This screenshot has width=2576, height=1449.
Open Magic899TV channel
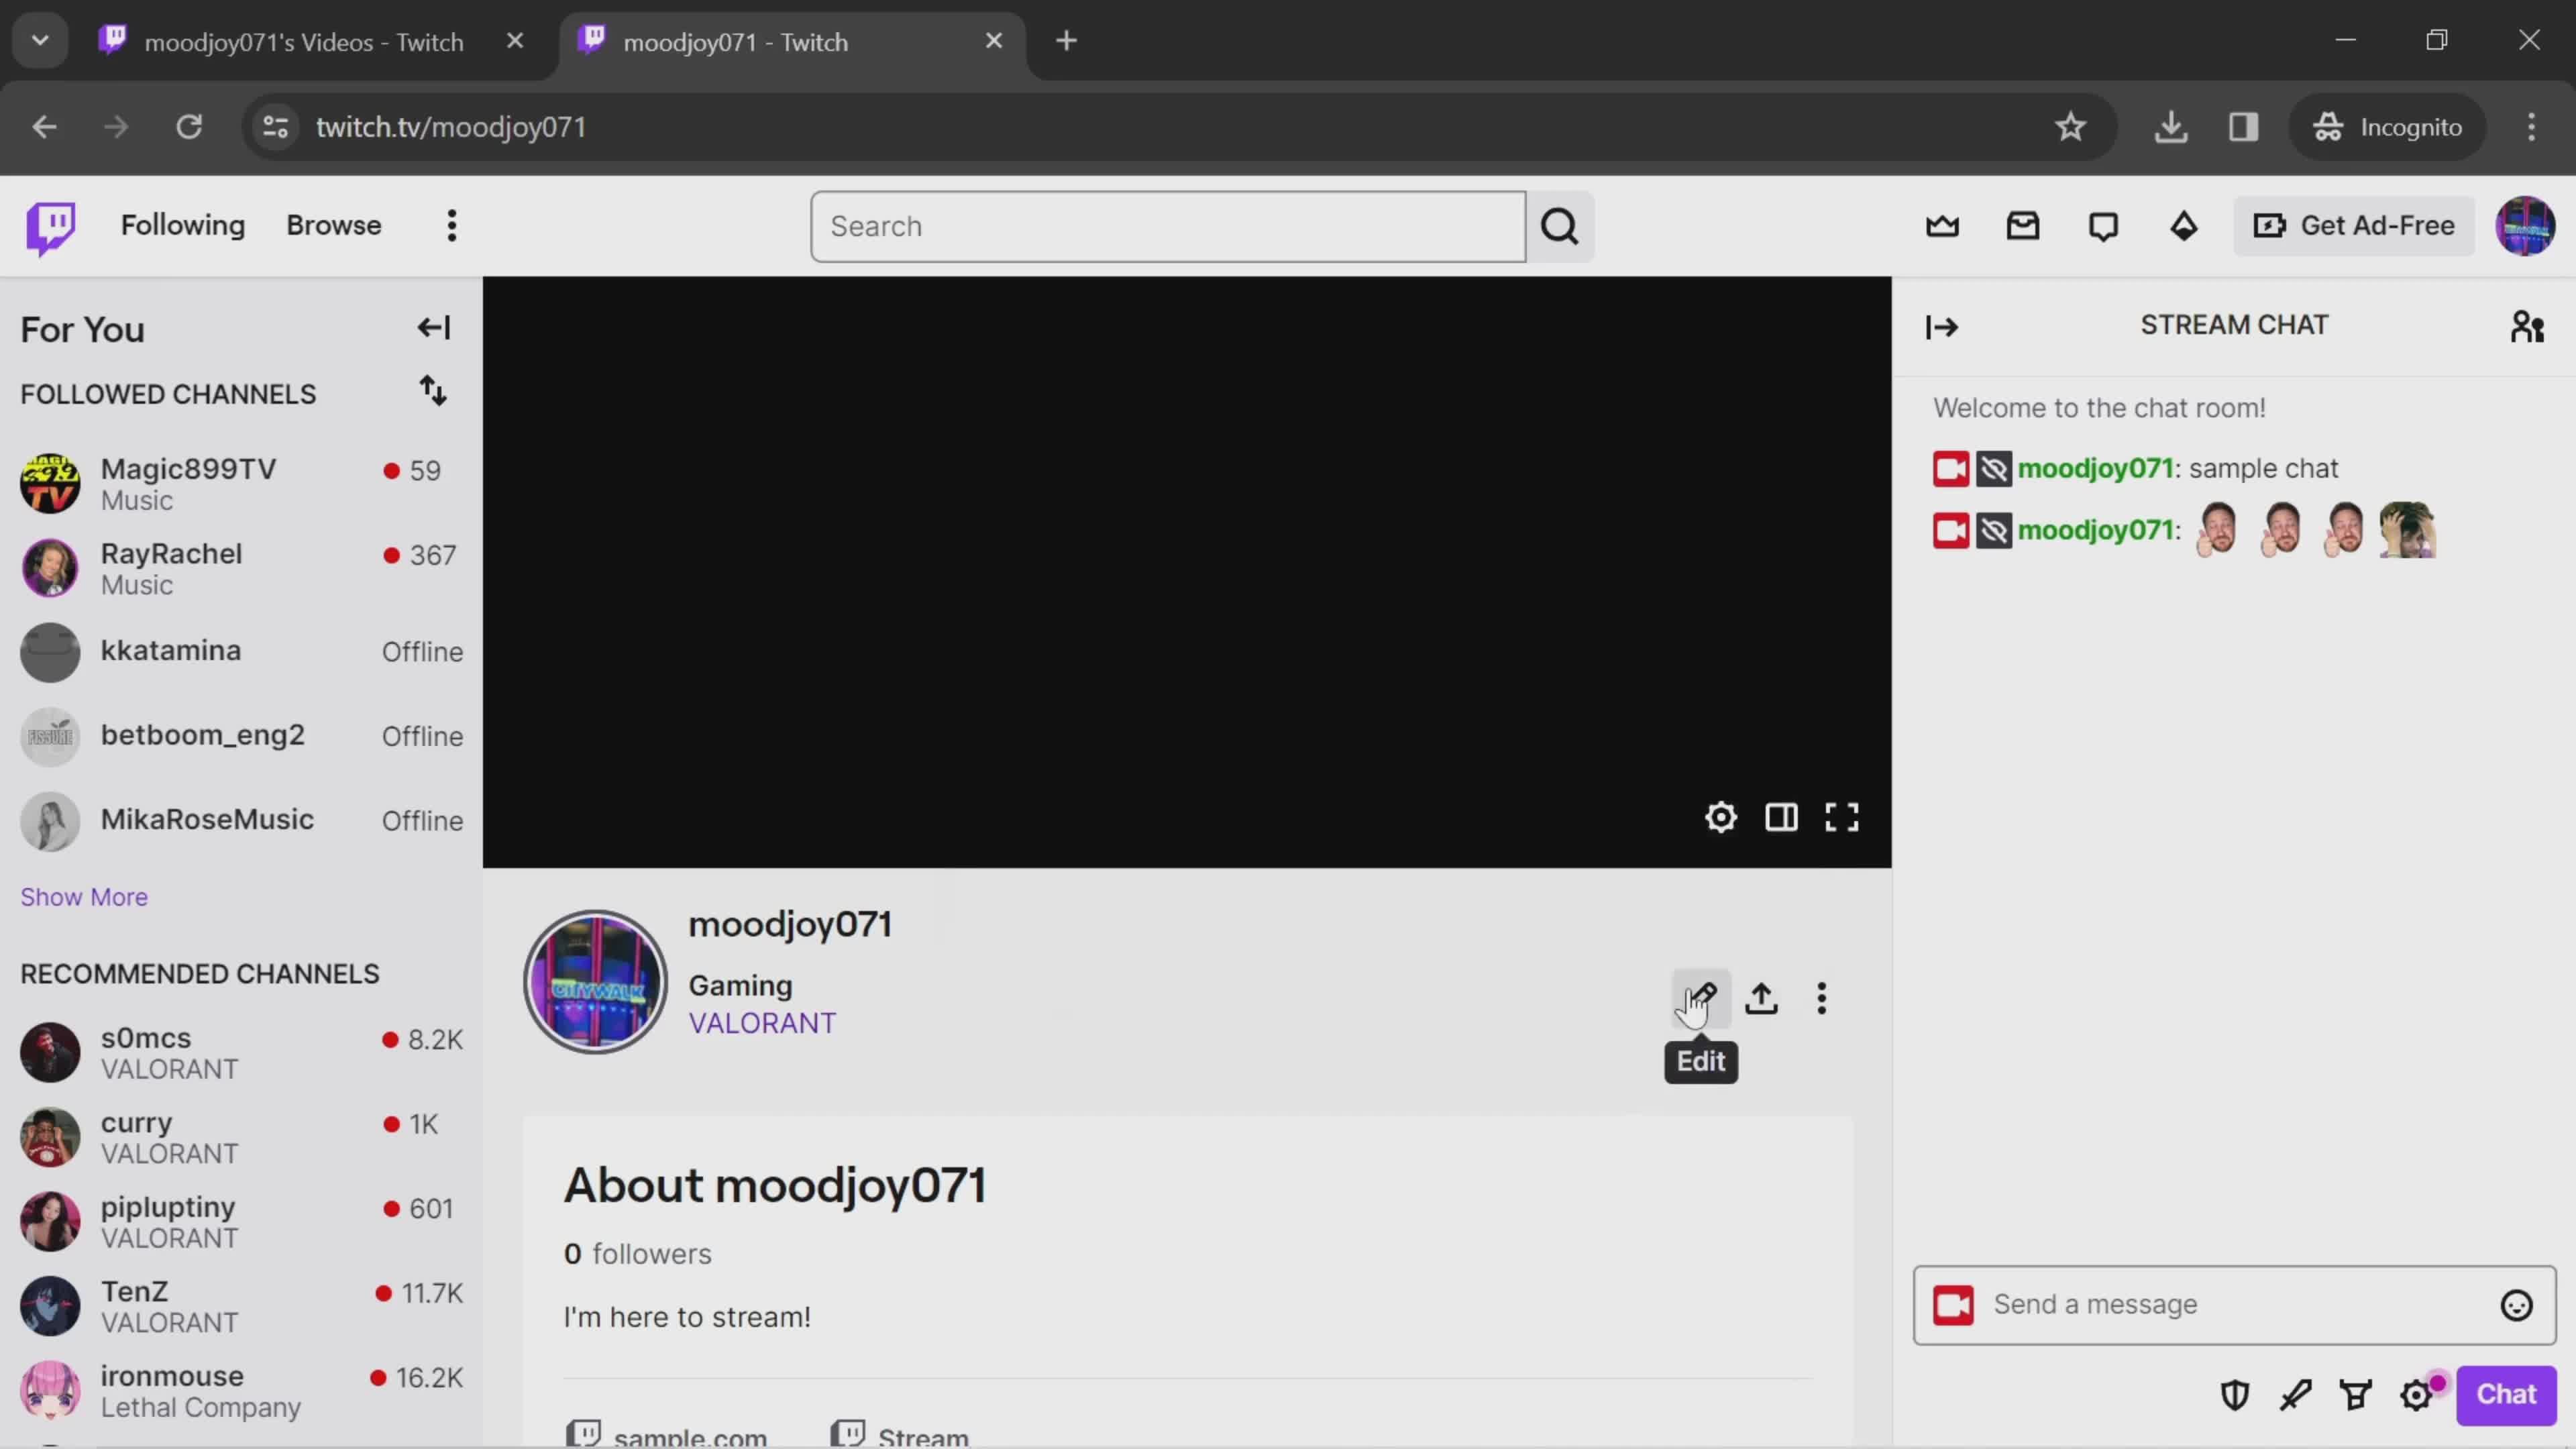click(x=240, y=483)
